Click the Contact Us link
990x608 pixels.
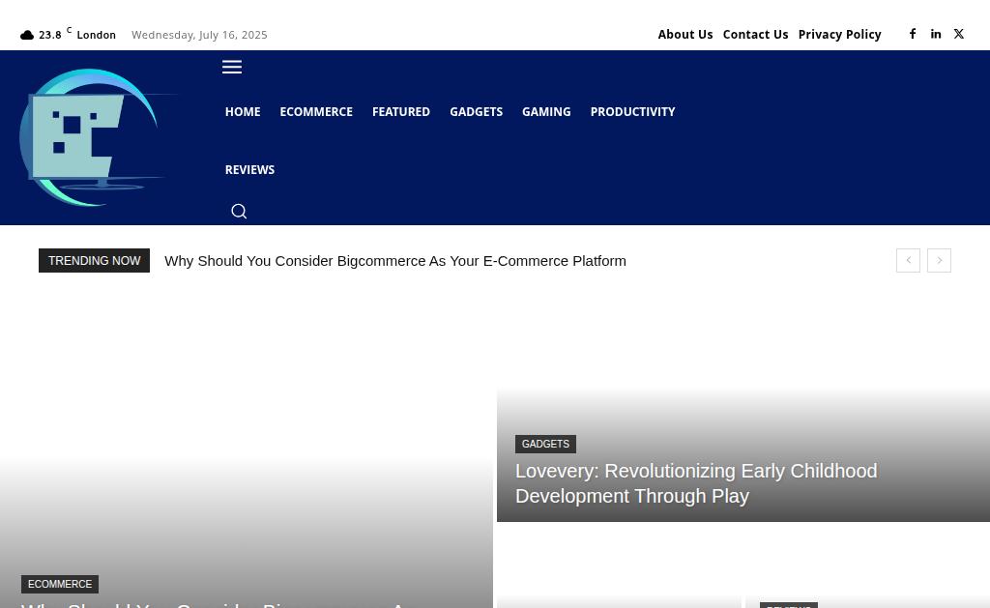755,35
